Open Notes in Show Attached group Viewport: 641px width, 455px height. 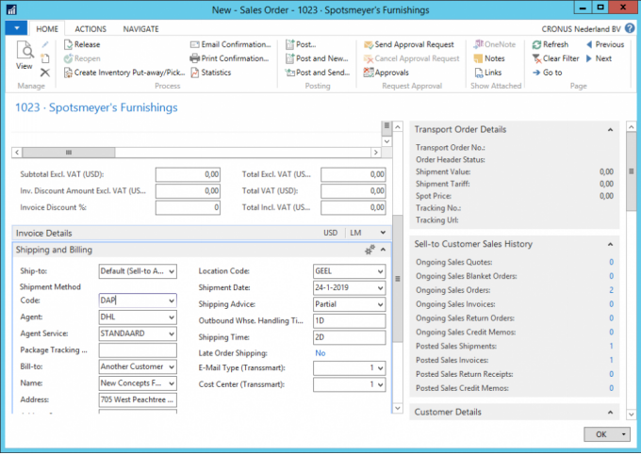477,58
